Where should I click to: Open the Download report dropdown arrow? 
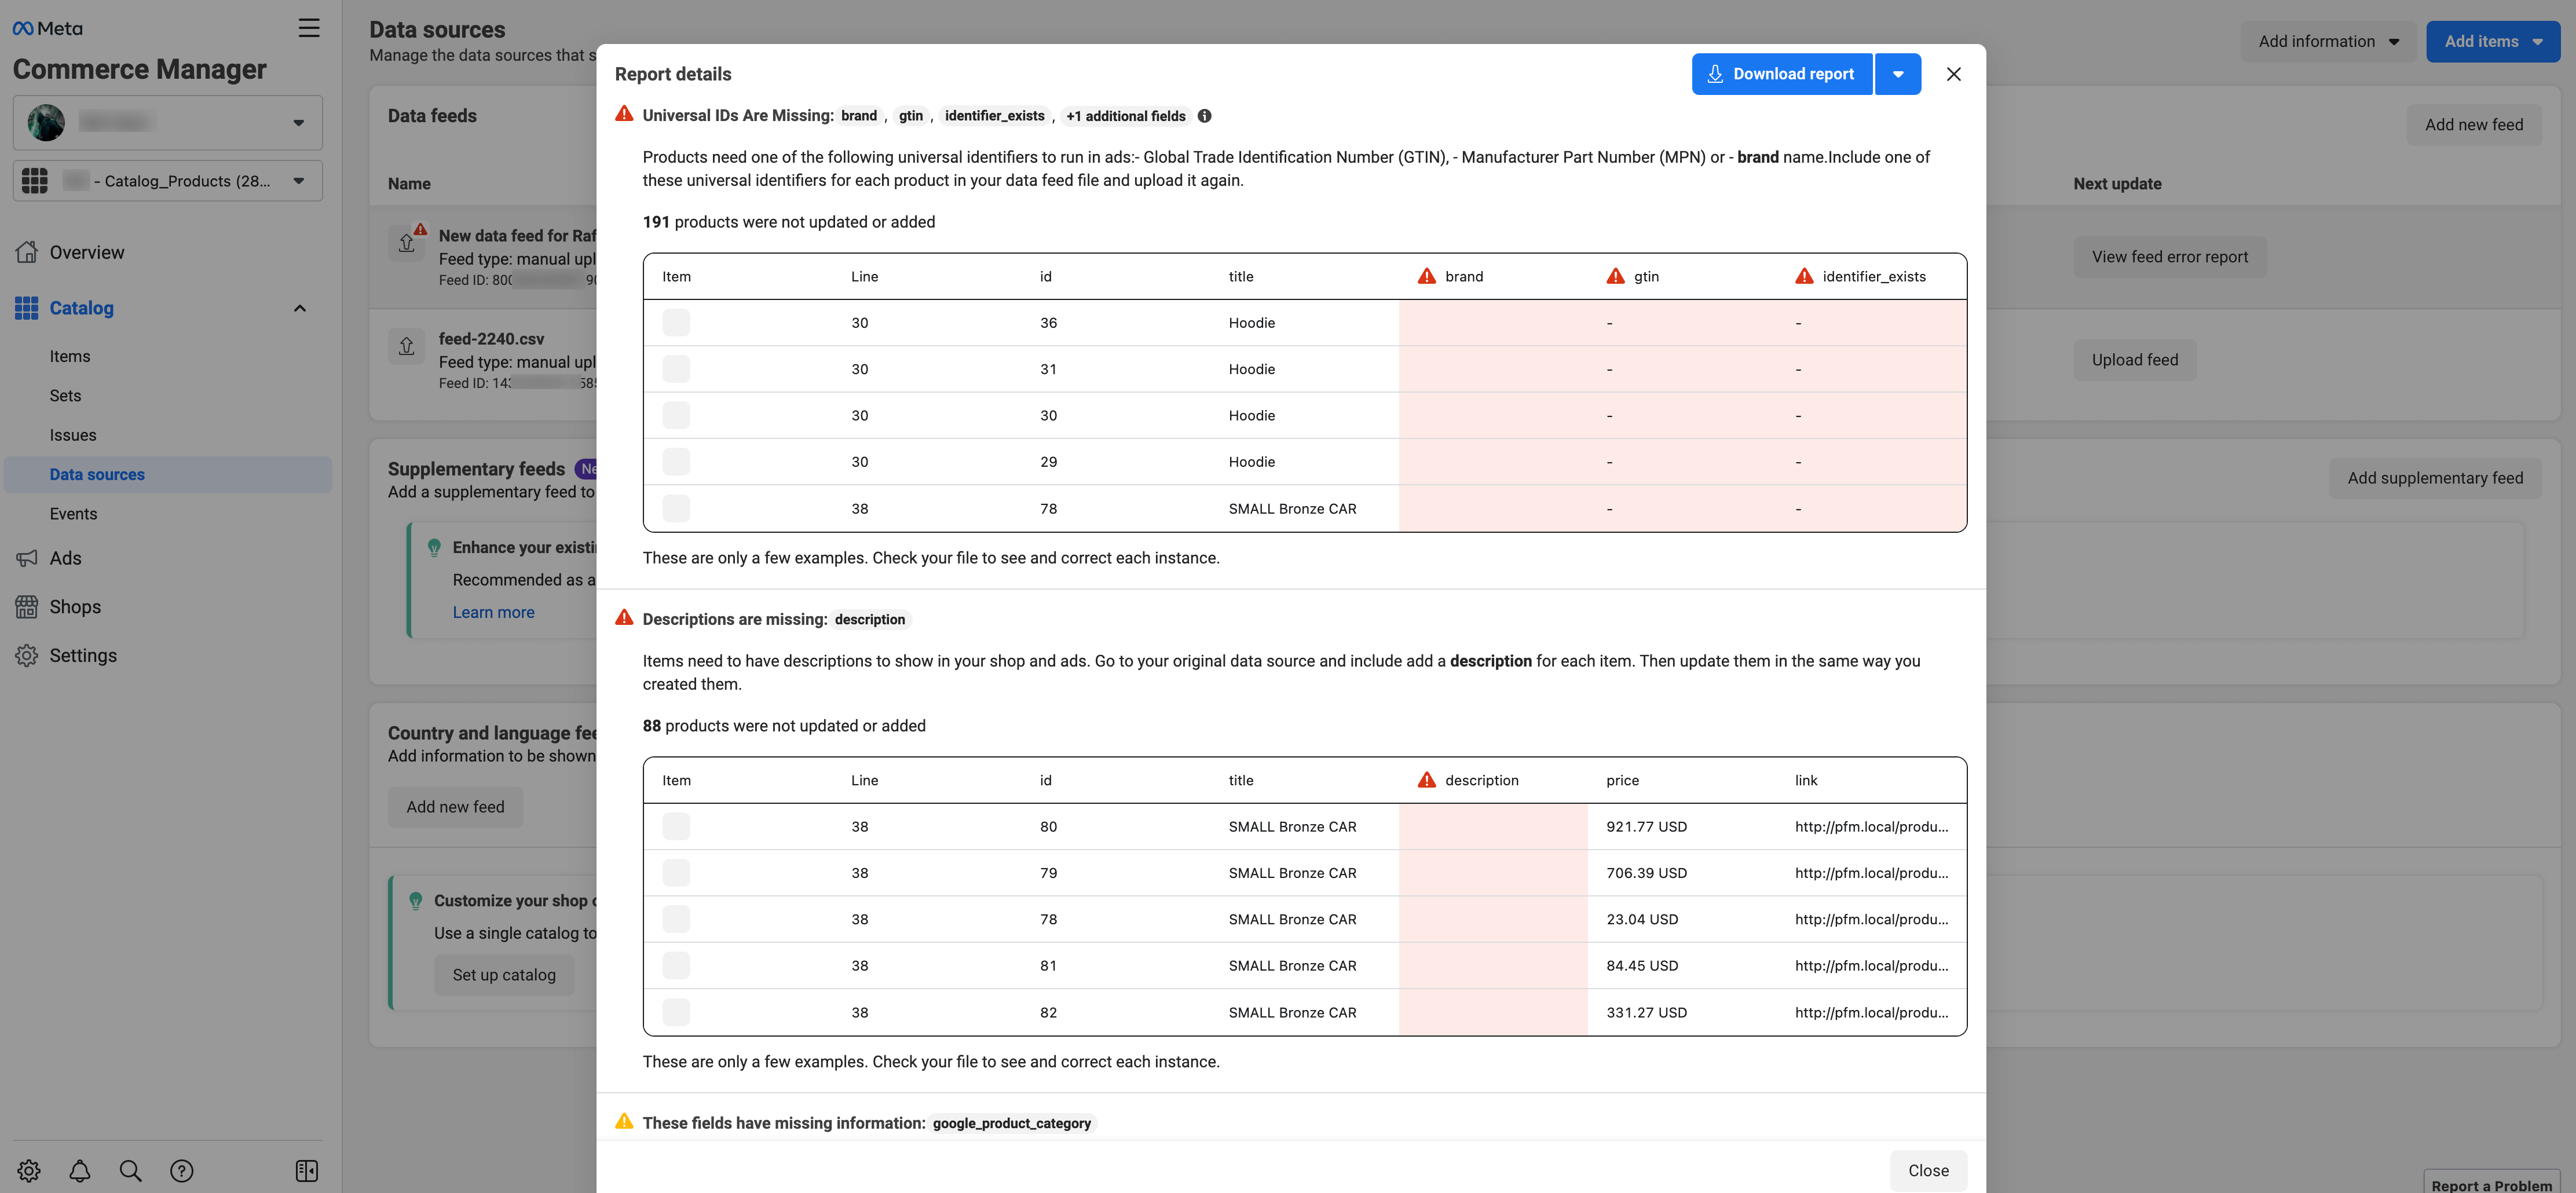pyautogui.click(x=1898, y=74)
